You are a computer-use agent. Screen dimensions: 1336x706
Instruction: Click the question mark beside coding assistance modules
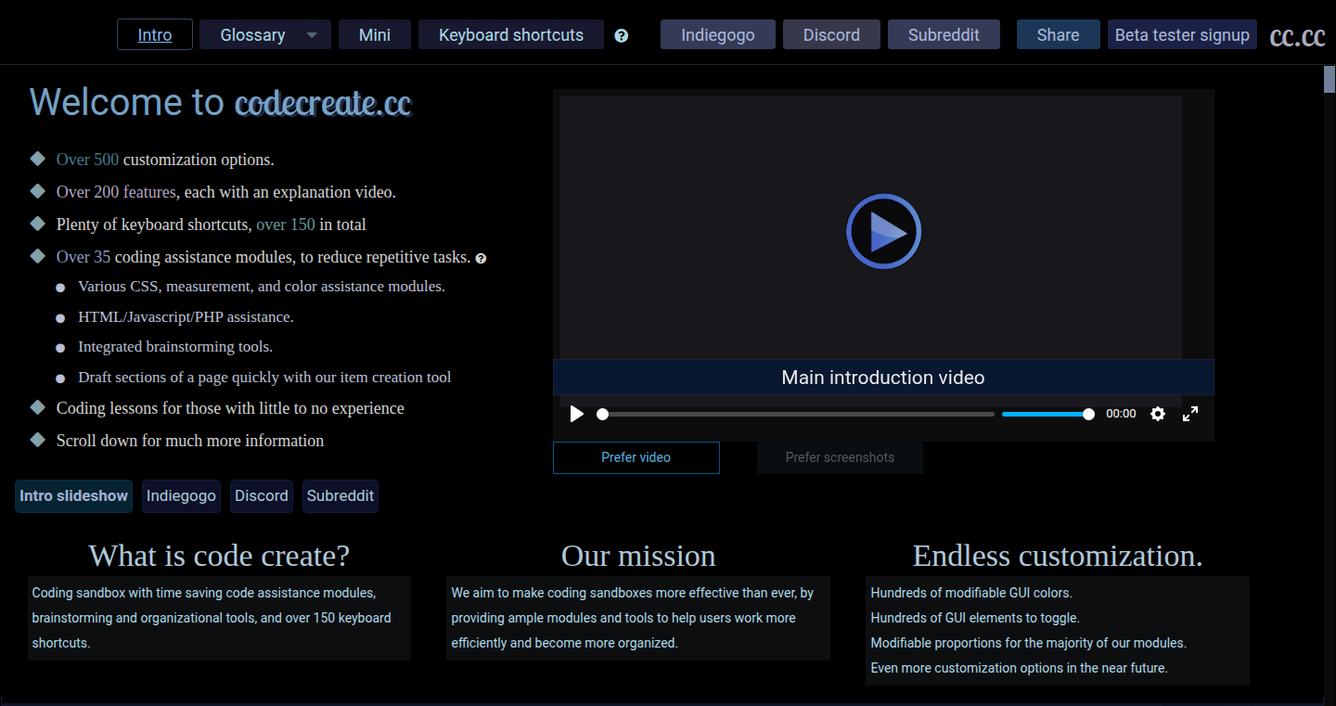coord(481,259)
